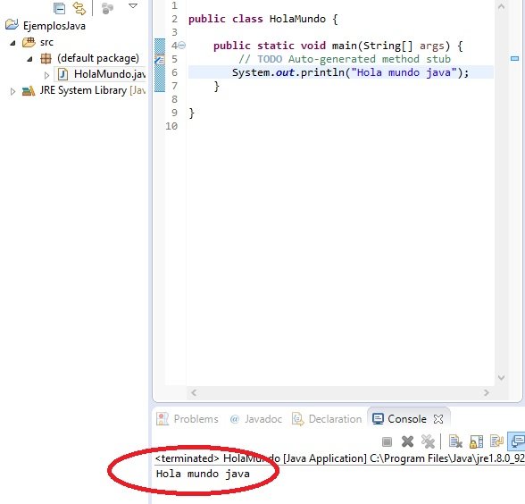Clear the console output
Viewport: 525px width, 504px height.
pyautogui.click(x=455, y=441)
